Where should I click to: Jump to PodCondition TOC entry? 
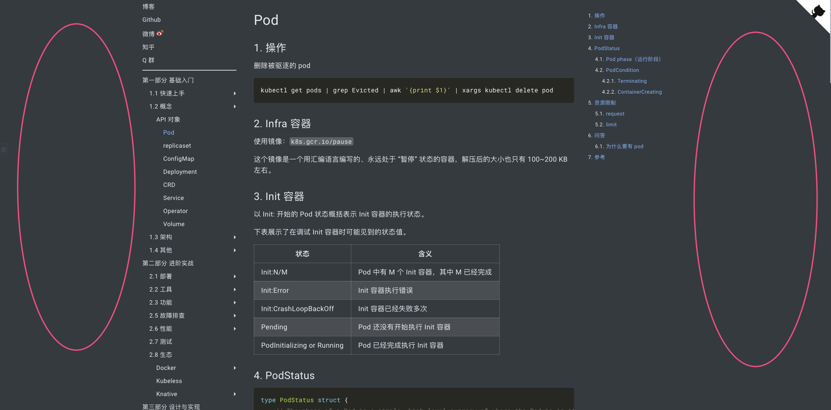pos(622,70)
